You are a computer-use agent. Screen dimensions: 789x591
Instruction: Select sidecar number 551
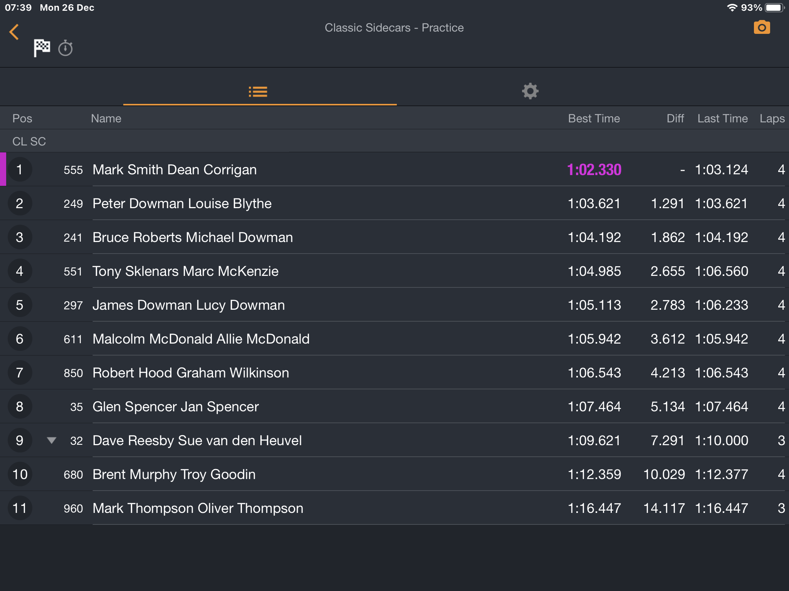point(73,272)
